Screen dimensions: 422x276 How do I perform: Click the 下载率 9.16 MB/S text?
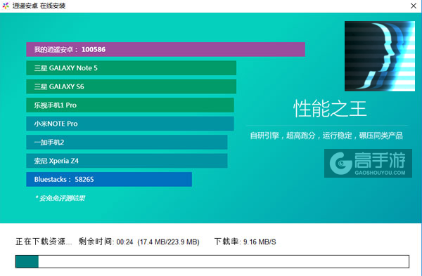pyautogui.click(x=245, y=242)
